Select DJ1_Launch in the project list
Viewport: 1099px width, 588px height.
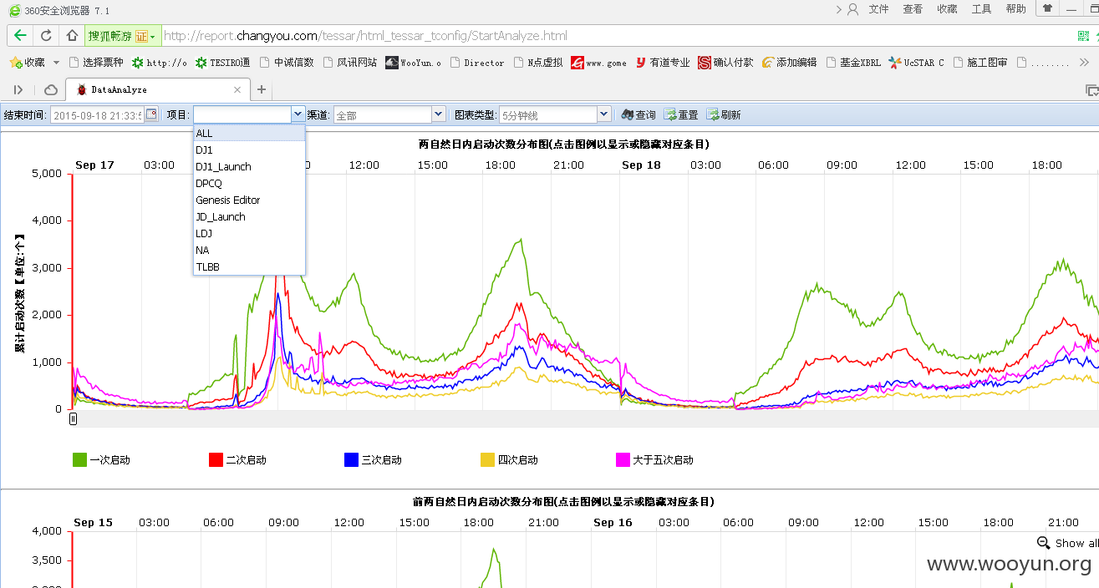click(x=249, y=166)
